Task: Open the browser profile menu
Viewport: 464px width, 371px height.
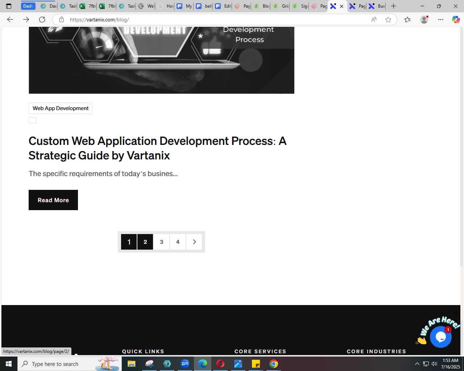Action: tap(424, 20)
